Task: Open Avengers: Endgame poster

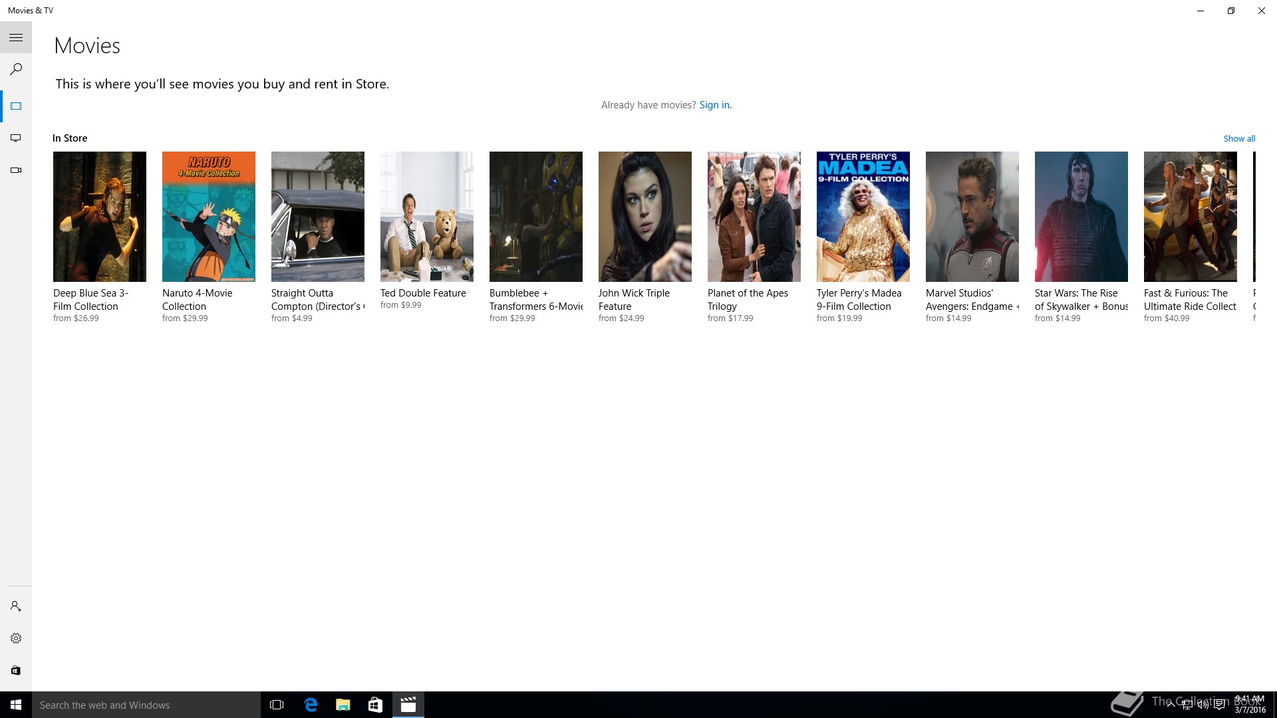Action: tap(972, 217)
